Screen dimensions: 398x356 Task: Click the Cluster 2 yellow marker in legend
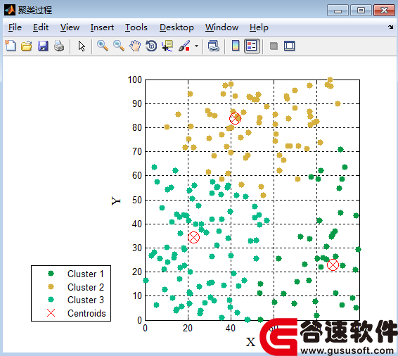[51, 286]
